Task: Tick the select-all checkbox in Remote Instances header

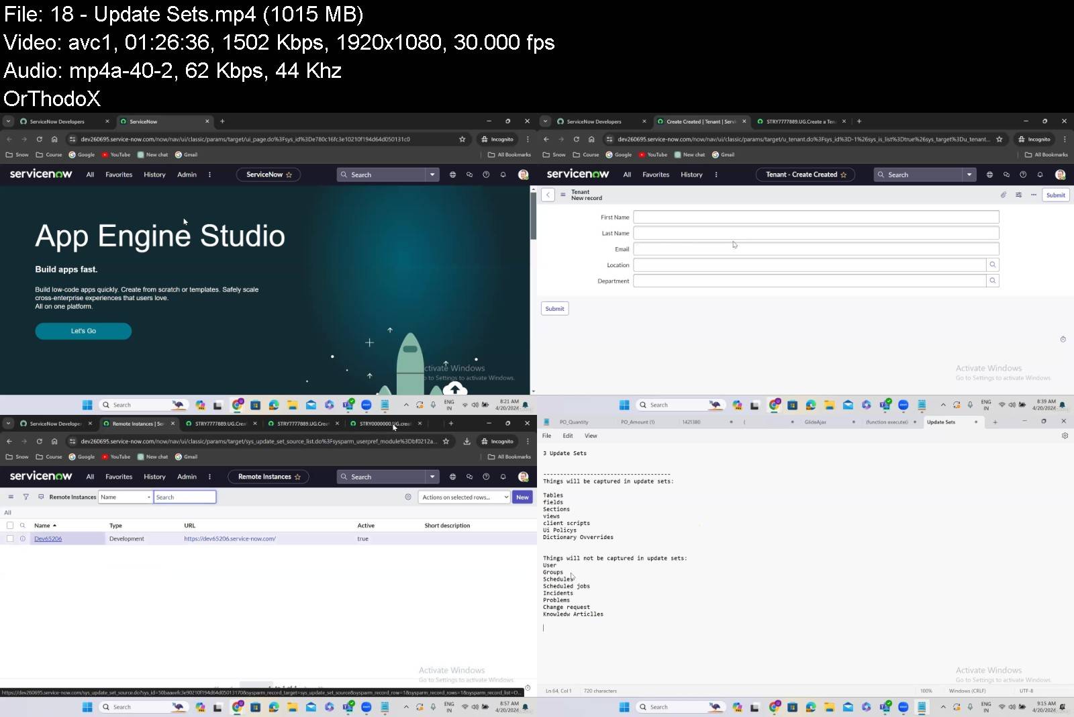Action: [x=10, y=526]
